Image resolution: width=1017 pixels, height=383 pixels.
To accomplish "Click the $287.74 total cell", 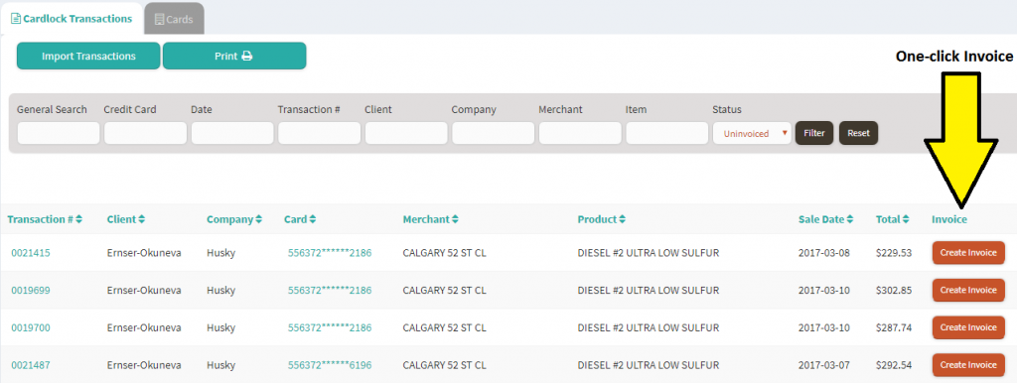I will 894,327.
